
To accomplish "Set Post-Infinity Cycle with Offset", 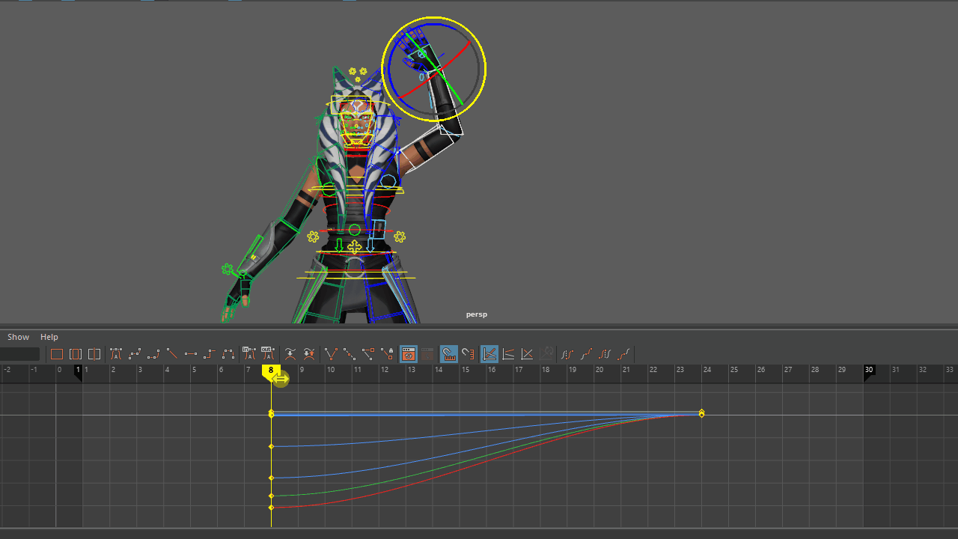I will pyautogui.click(x=623, y=354).
